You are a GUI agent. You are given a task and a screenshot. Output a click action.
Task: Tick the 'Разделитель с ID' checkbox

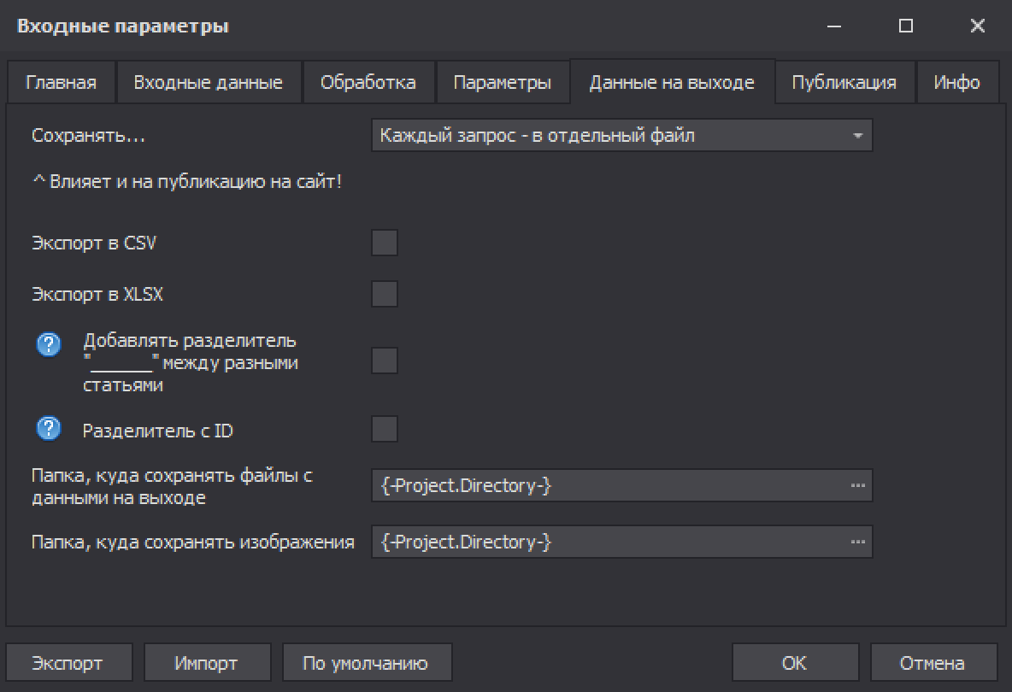click(x=385, y=429)
